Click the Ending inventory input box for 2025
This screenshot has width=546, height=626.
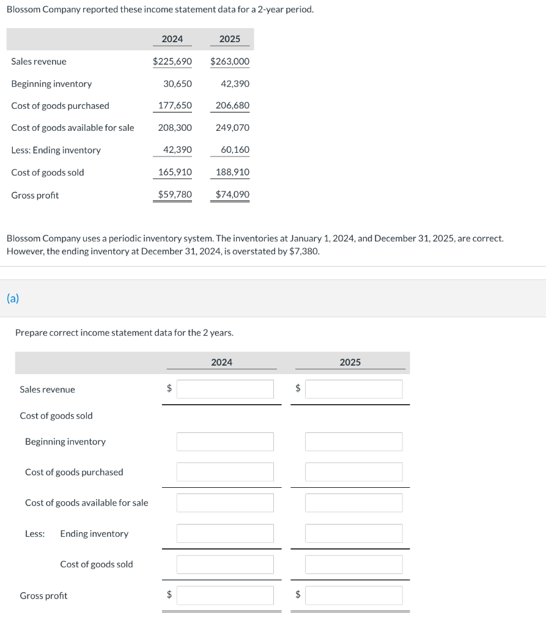353,533
